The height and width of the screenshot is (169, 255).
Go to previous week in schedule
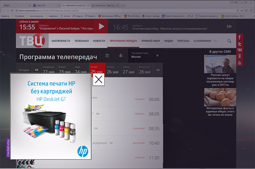tap(36, 70)
